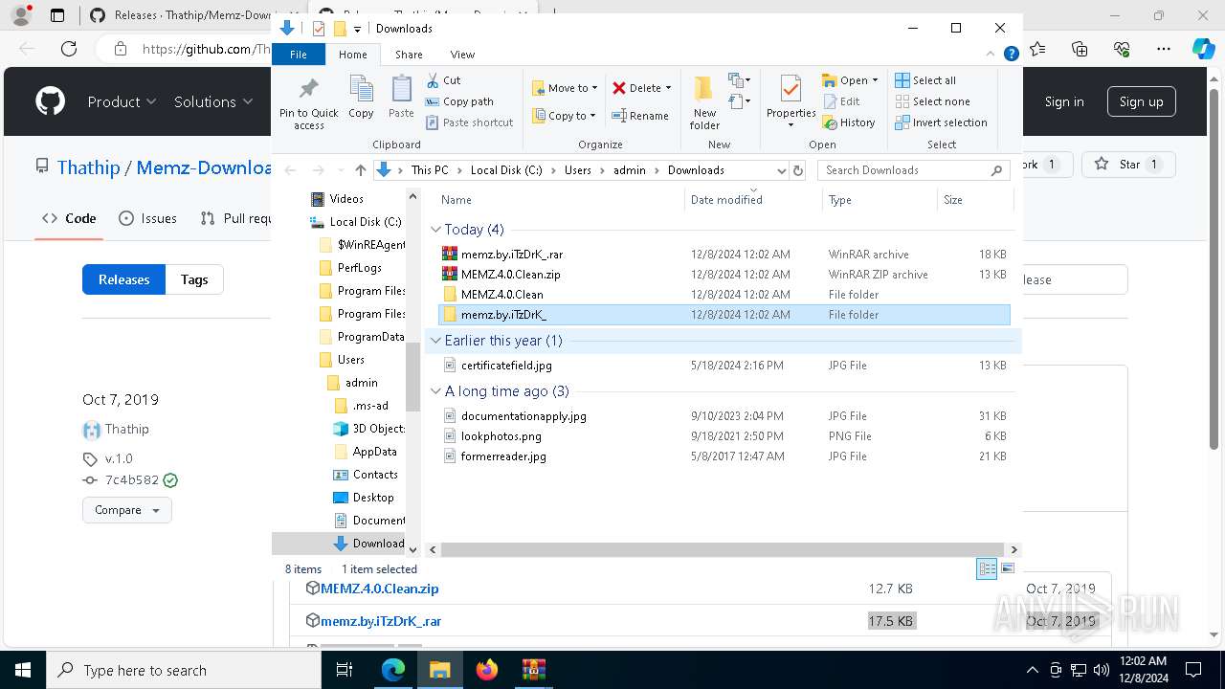Open the Solutions menu on GitHub
The height and width of the screenshot is (689, 1225).
pyautogui.click(x=213, y=101)
